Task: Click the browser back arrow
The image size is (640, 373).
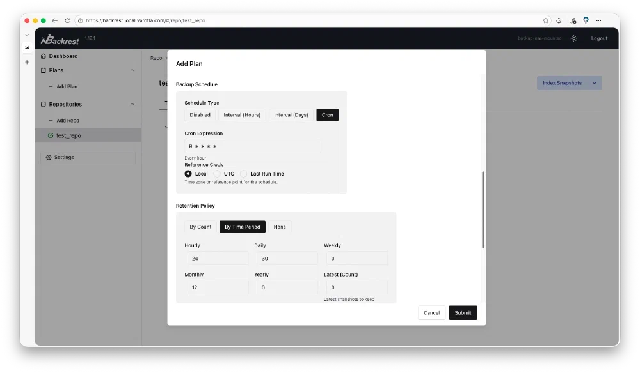Action: (x=54, y=20)
